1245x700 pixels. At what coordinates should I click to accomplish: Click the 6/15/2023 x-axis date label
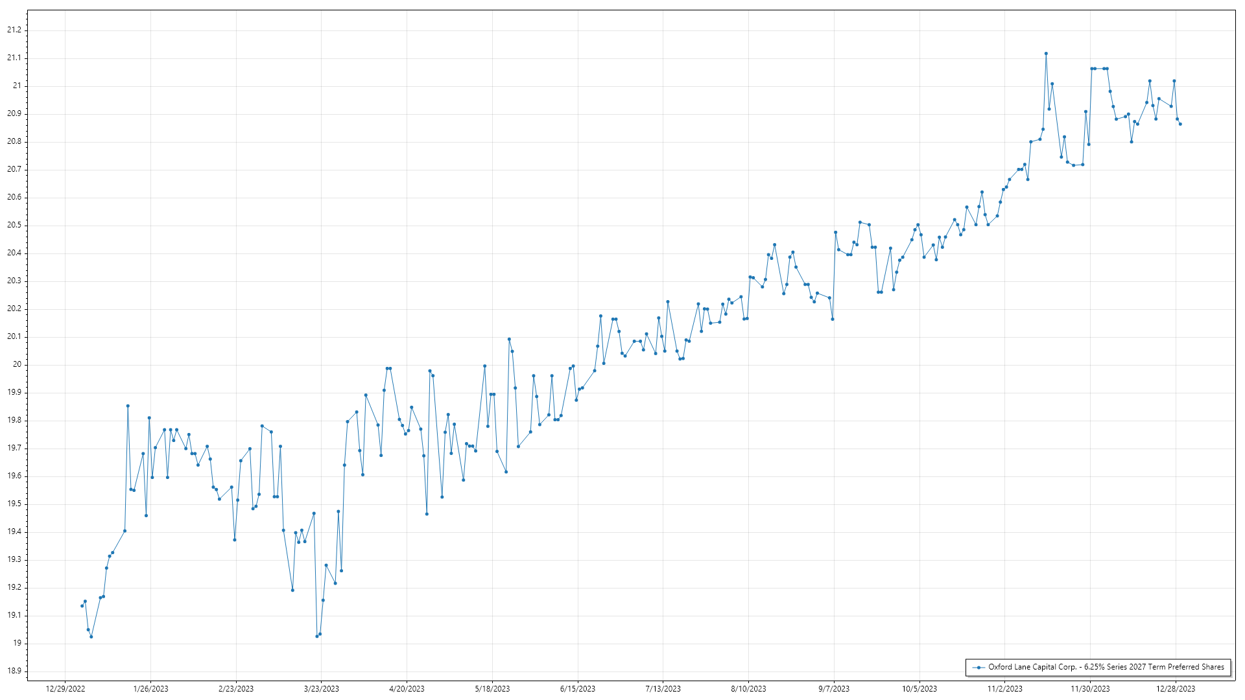577,689
